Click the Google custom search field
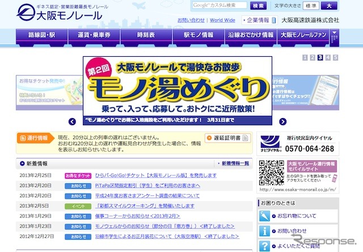 (220, 5)
